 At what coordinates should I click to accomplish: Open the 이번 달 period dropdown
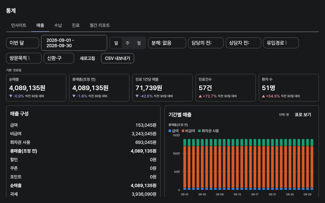[23, 43]
